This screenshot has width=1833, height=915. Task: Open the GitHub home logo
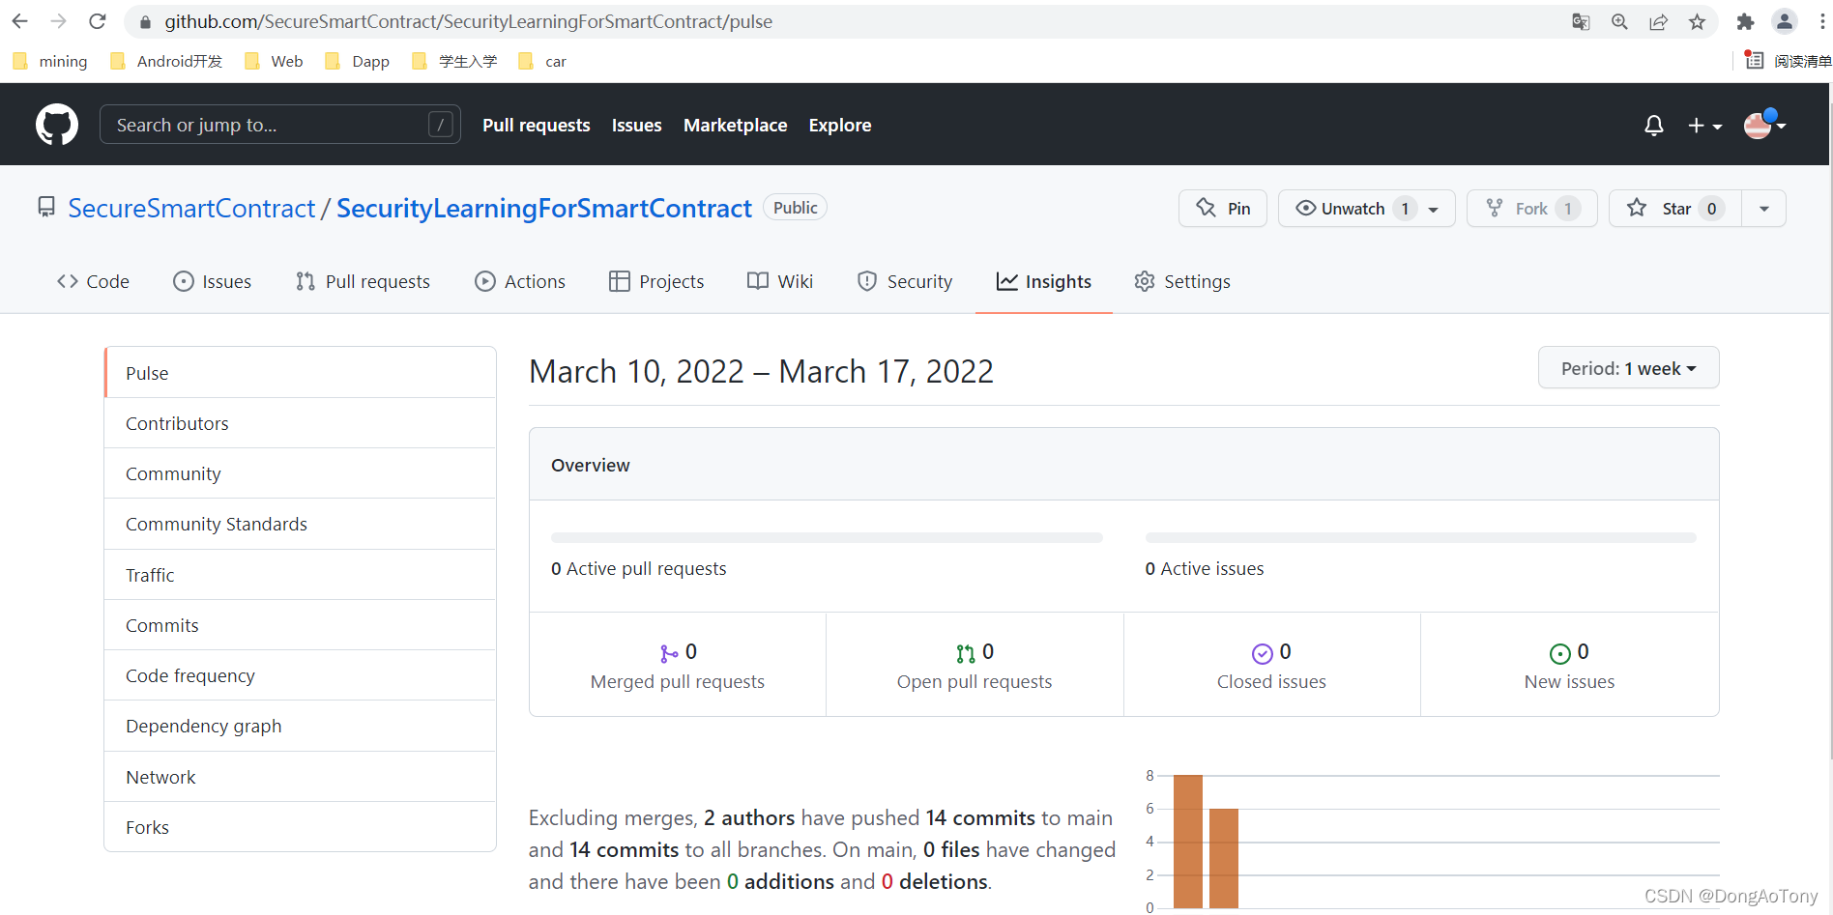point(57,125)
